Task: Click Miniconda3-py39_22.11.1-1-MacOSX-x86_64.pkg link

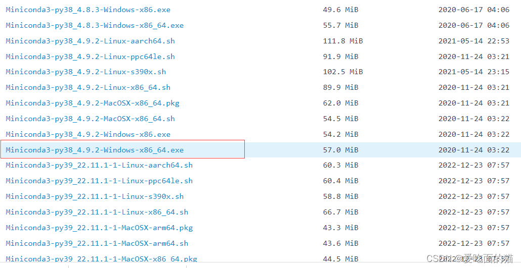Action: [101, 259]
